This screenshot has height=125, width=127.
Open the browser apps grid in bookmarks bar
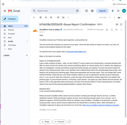click(3, 4)
